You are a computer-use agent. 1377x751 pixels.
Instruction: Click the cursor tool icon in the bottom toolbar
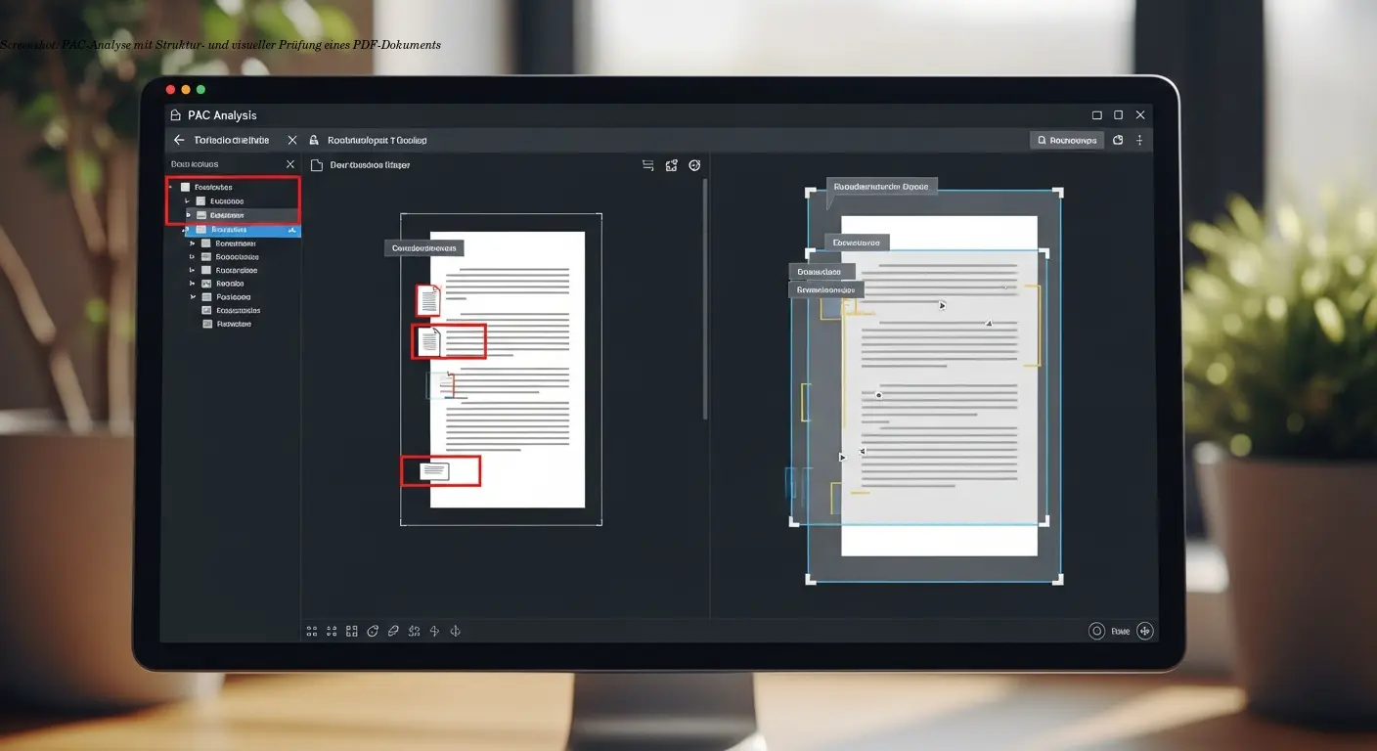coord(434,631)
